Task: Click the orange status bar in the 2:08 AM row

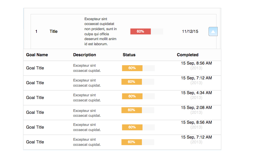Action: coord(132,110)
